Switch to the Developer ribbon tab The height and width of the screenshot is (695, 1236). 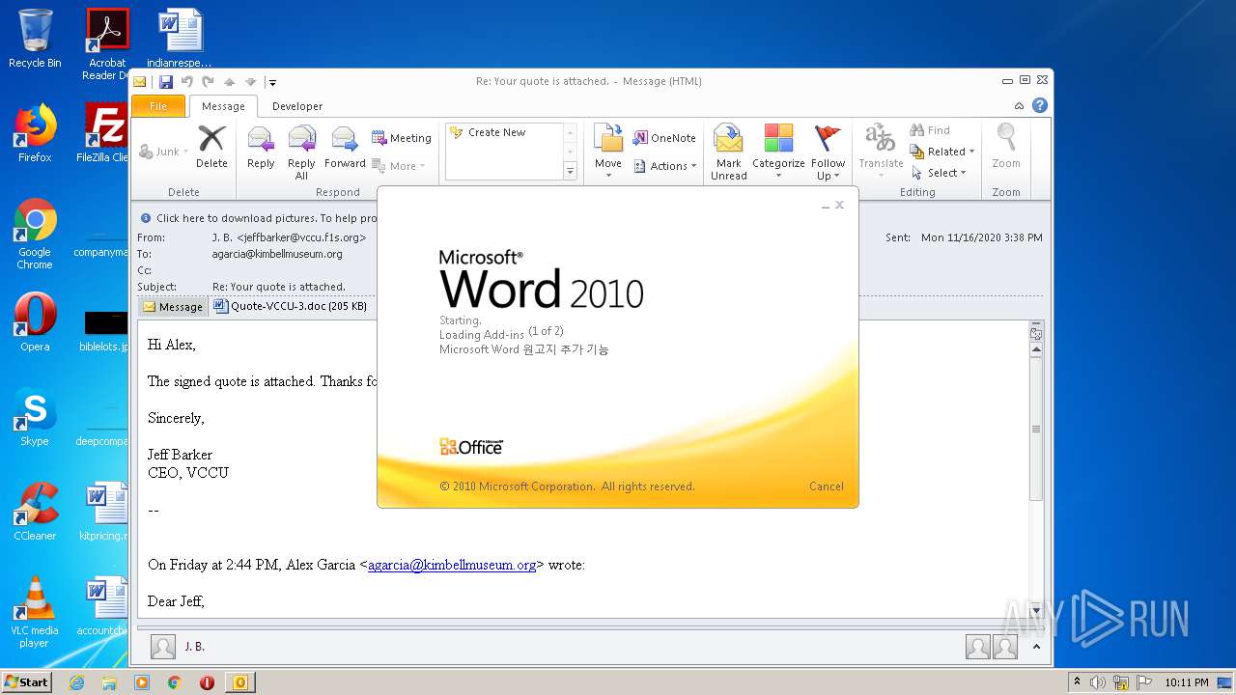click(x=297, y=106)
